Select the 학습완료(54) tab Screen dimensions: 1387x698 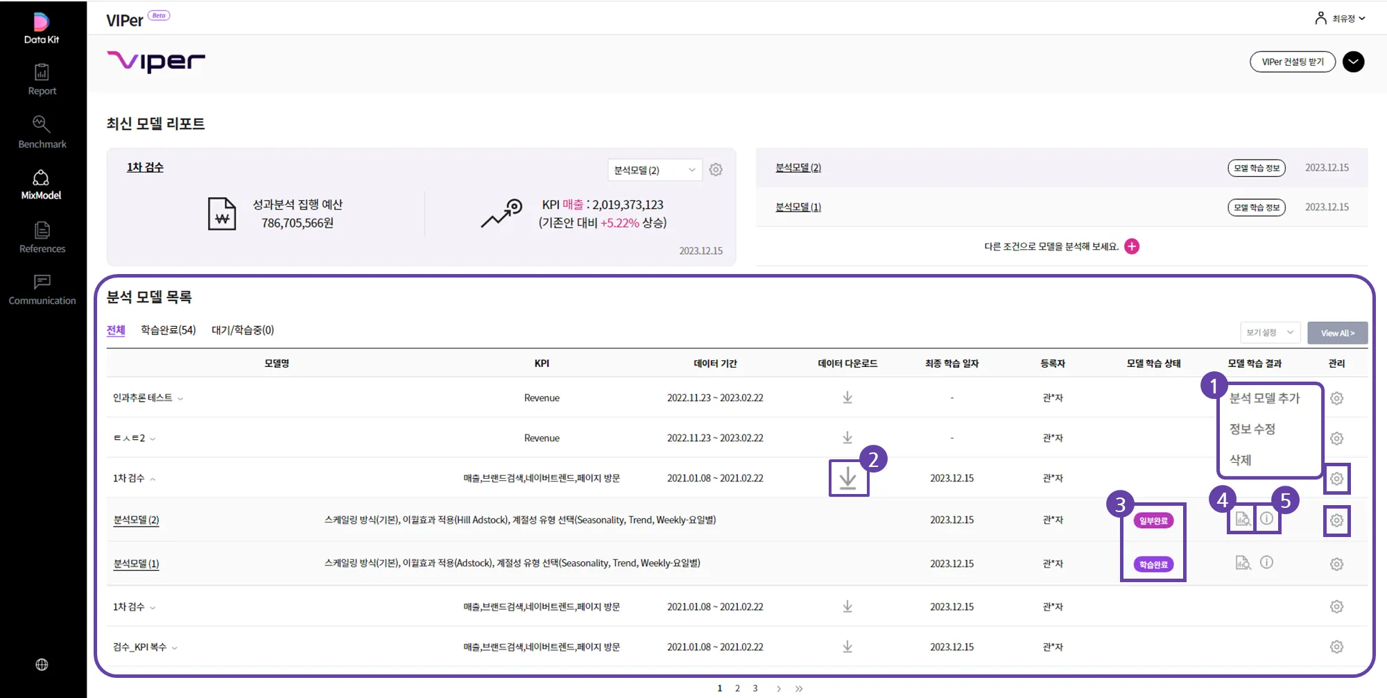pyautogui.click(x=169, y=330)
